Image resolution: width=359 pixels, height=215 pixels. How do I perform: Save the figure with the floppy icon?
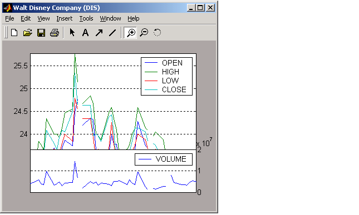click(41, 32)
